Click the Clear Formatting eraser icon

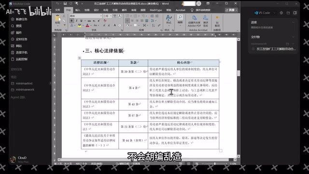(x=105, y=21)
